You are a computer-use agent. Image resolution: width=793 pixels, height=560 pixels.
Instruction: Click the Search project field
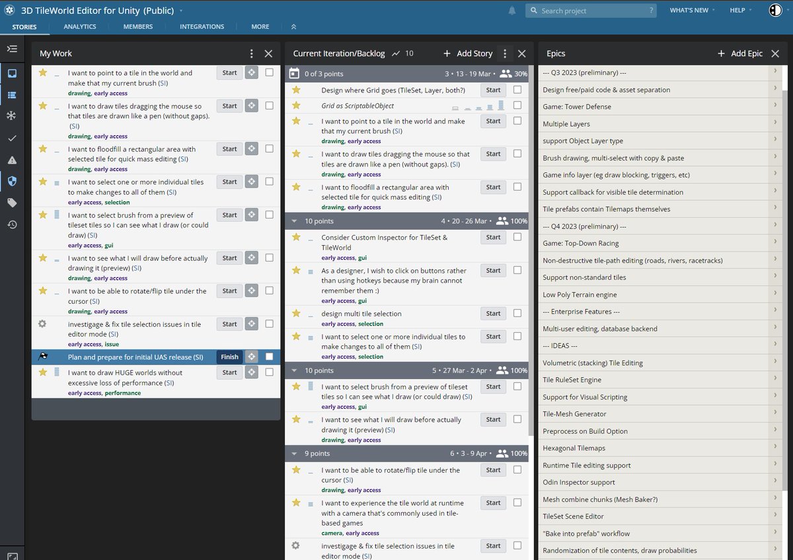(591, 11)
